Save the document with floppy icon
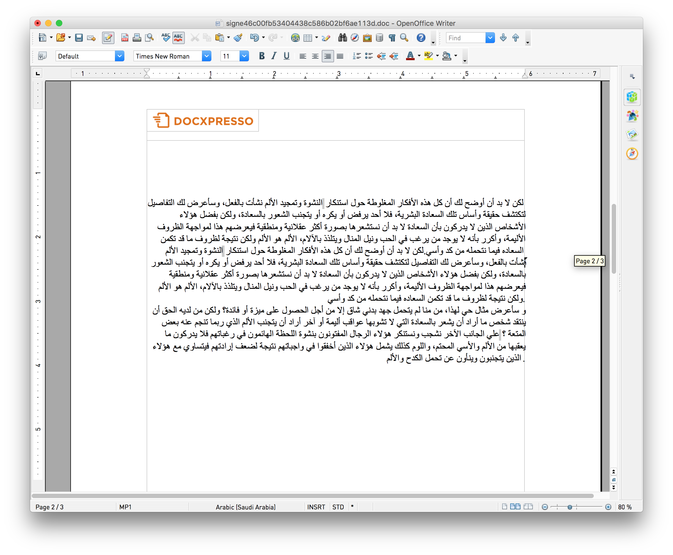The height and width of the screenshot is (555, 673). click(79, 38)
